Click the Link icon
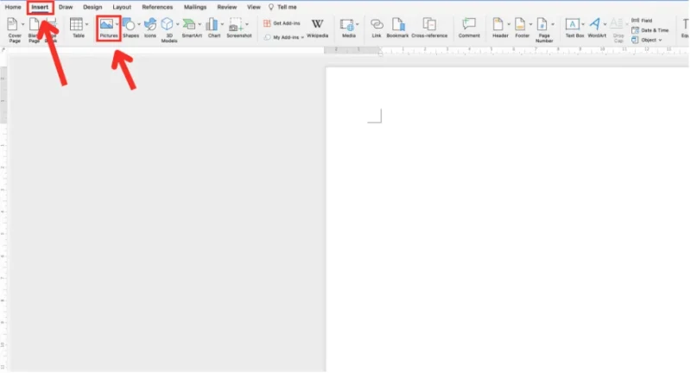 (377, 26)
